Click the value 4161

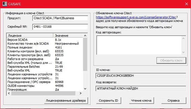pyautogui.click(x=58, y=47)
